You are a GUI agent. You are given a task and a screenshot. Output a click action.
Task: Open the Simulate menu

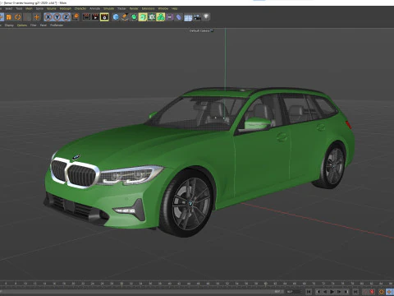tap(108, 8)
